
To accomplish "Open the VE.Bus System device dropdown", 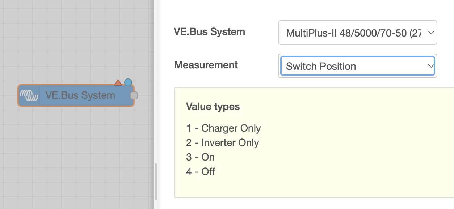I will point(358,33).
